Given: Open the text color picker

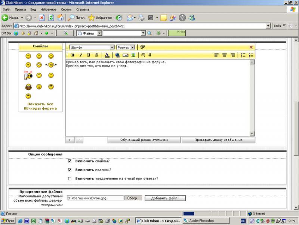Looking at the screenshot, I should tap(107, 55).
